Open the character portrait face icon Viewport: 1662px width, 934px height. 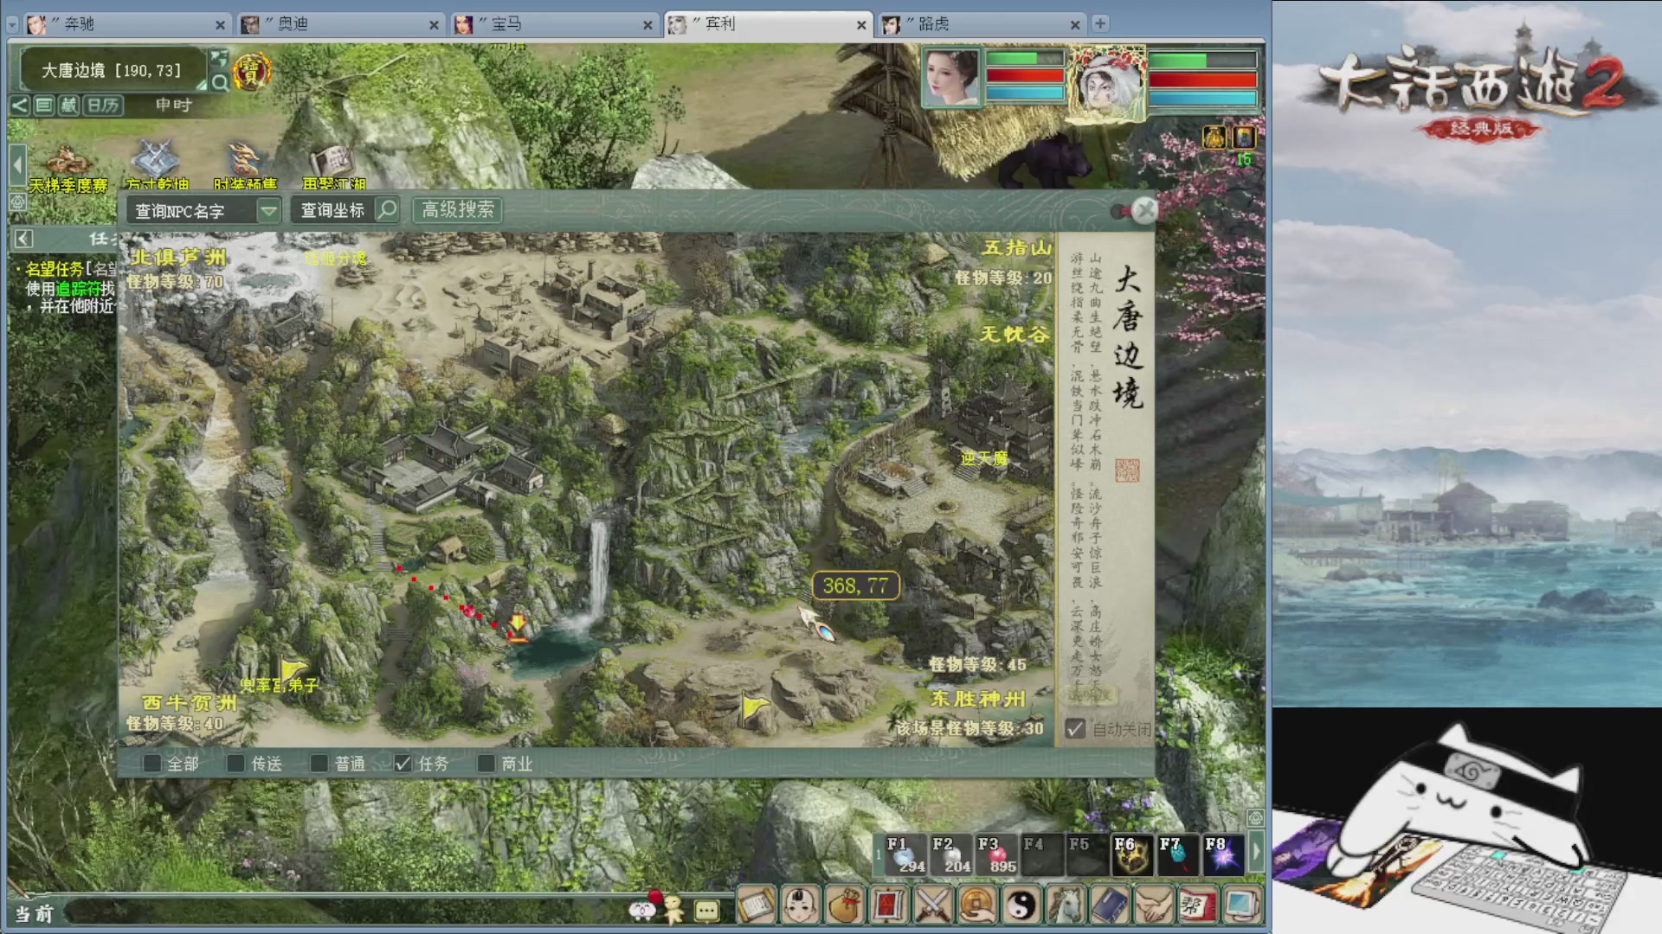(x=801, y=905)
